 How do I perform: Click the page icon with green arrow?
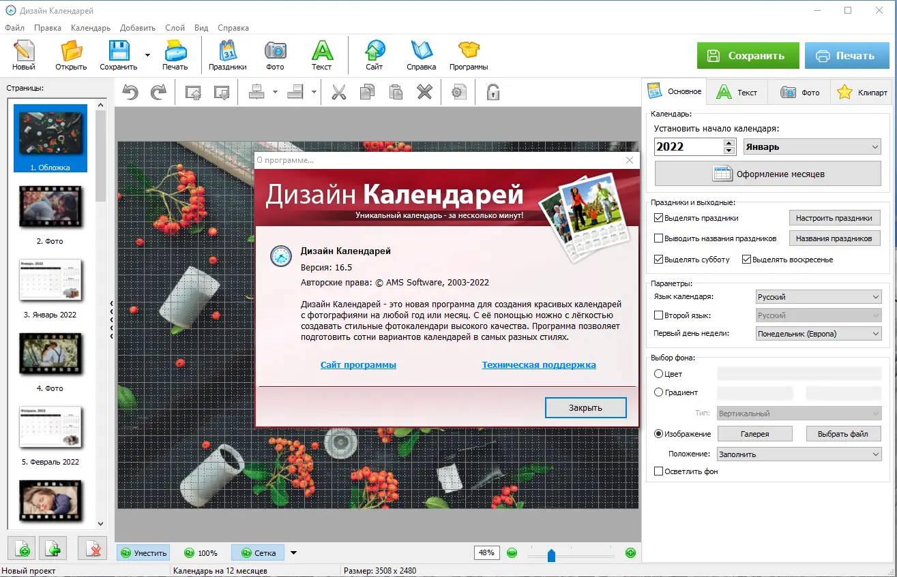(53, 549)
